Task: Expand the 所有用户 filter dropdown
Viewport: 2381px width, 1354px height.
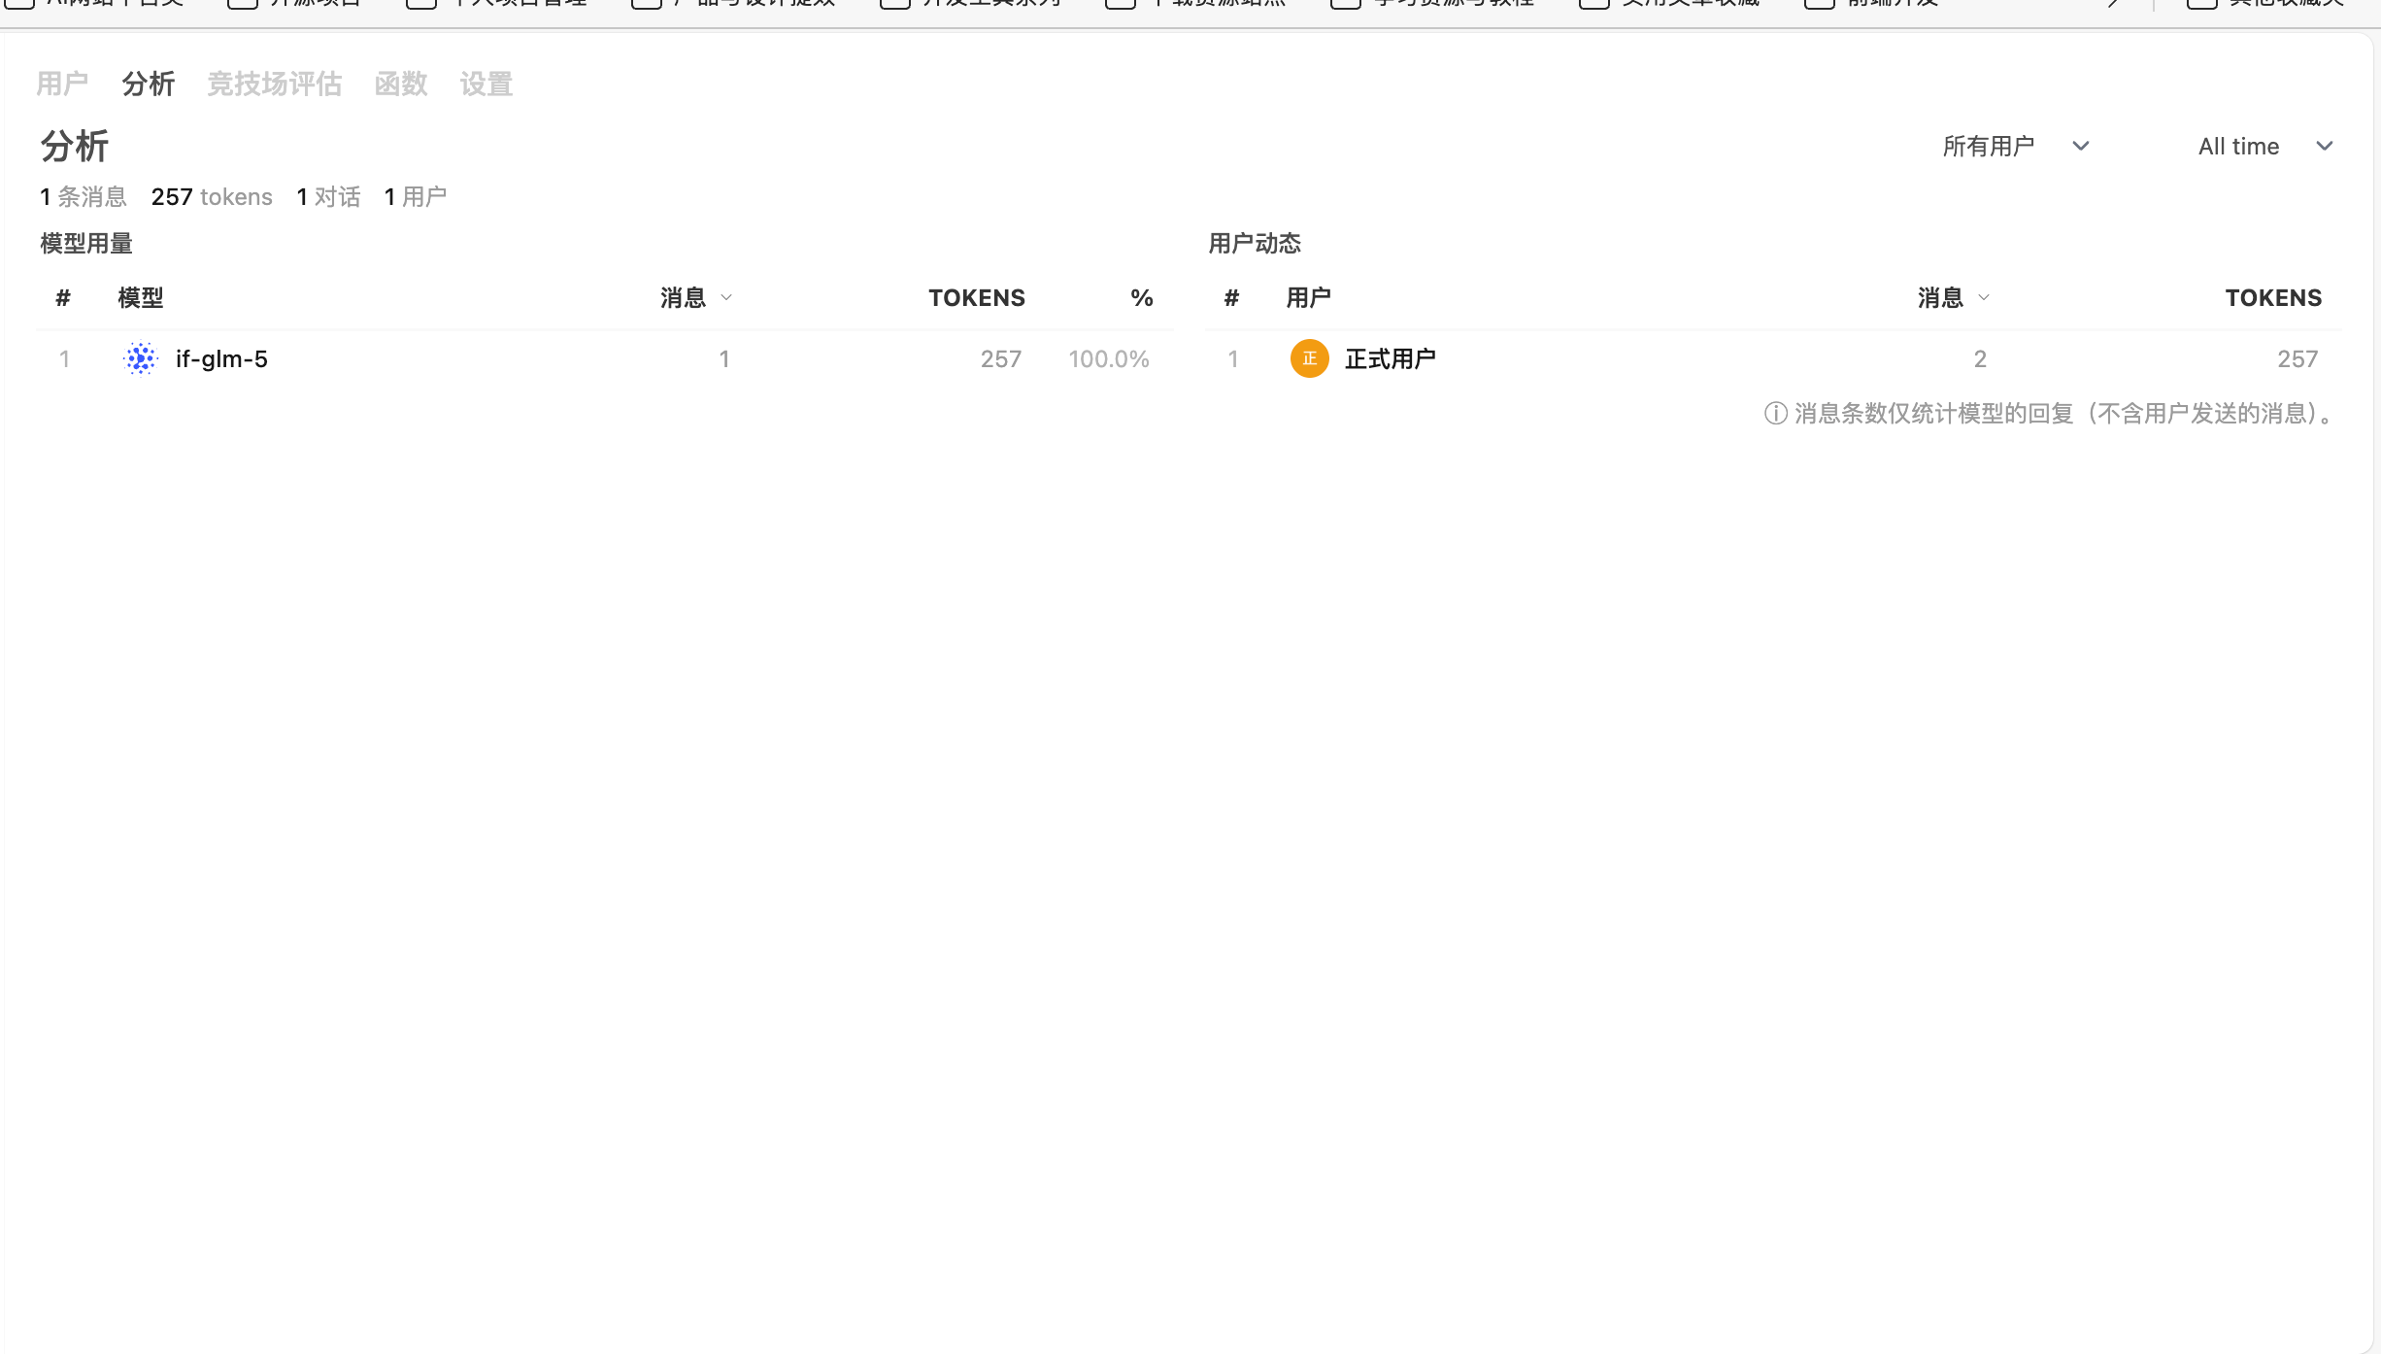Action: [x=2015, y=147]
